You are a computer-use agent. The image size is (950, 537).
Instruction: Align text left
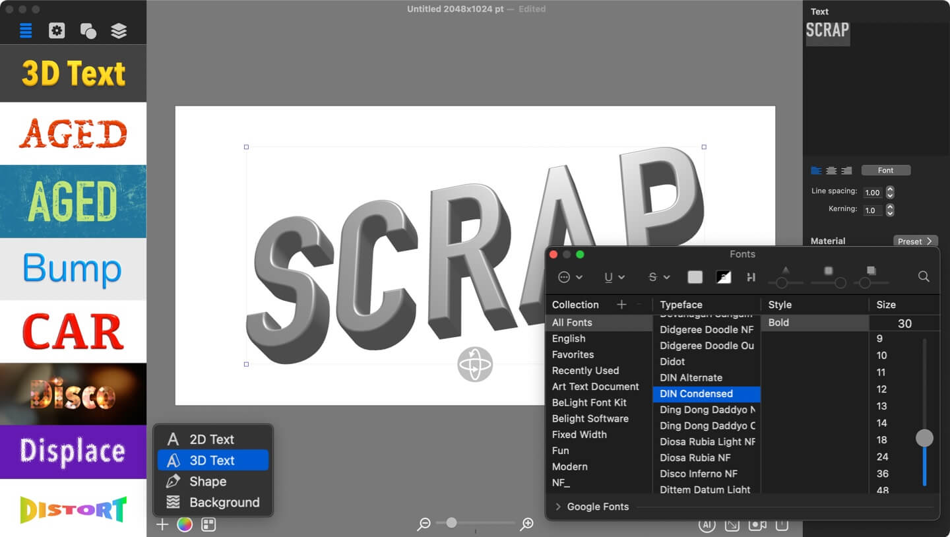pyautogui.click(x=816, y=170)
